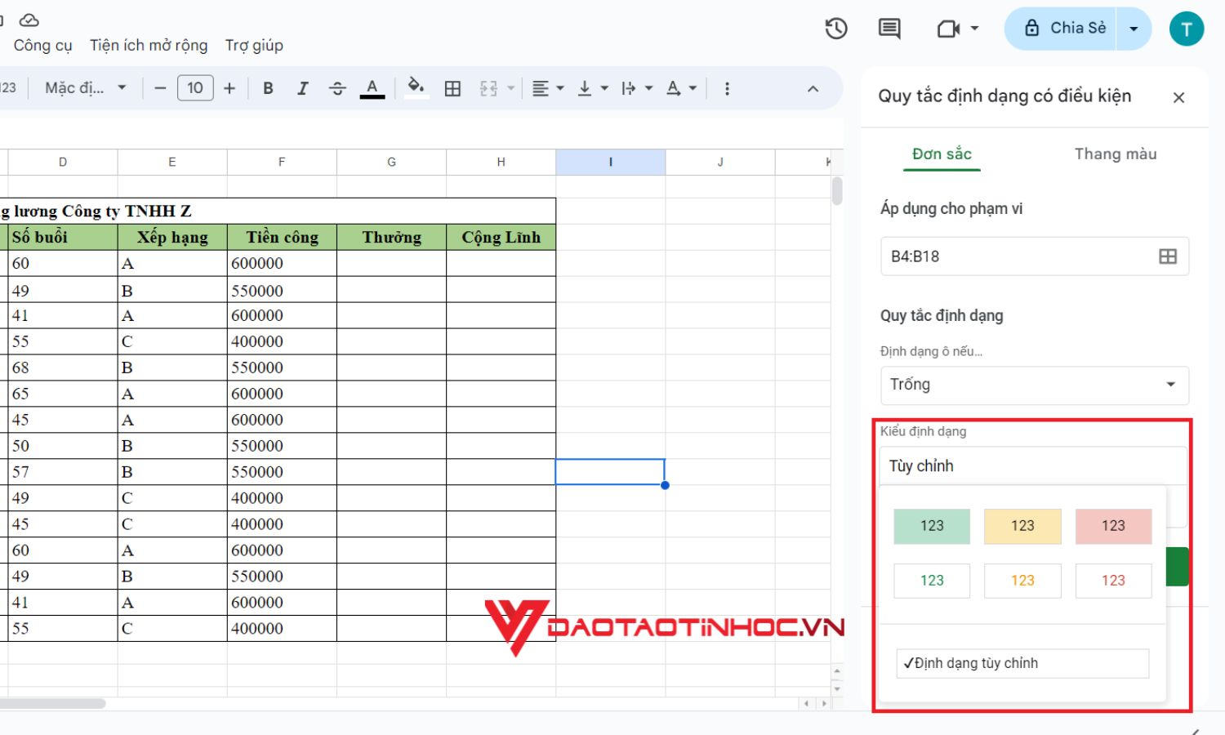Select column D header

point(63,162)
